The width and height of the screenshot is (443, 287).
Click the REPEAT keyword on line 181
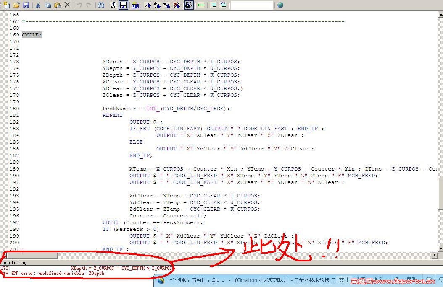113,115
